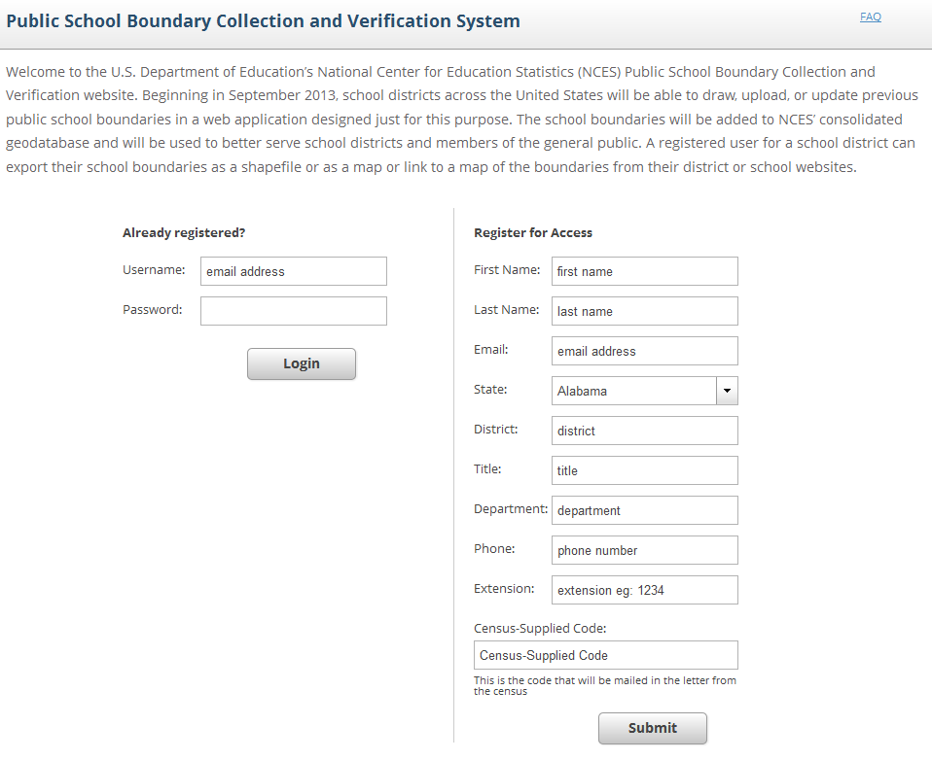The width and height of the screenshot is (932, 760).
Task: Open the State dropdown arrow
Action: (x=727, y=391)
